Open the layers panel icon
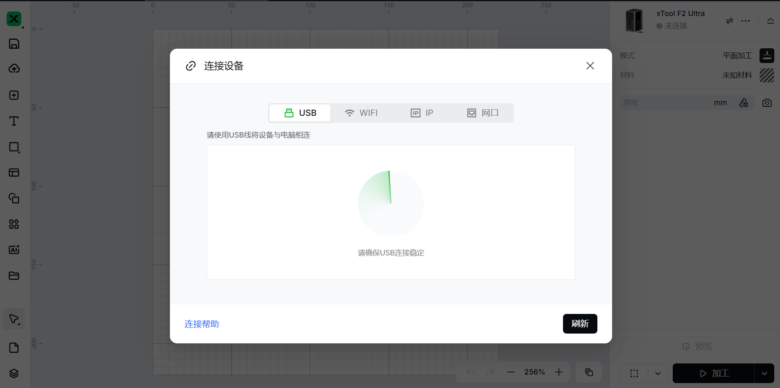This screenshot has height=388, width=780. click(14, 373)
